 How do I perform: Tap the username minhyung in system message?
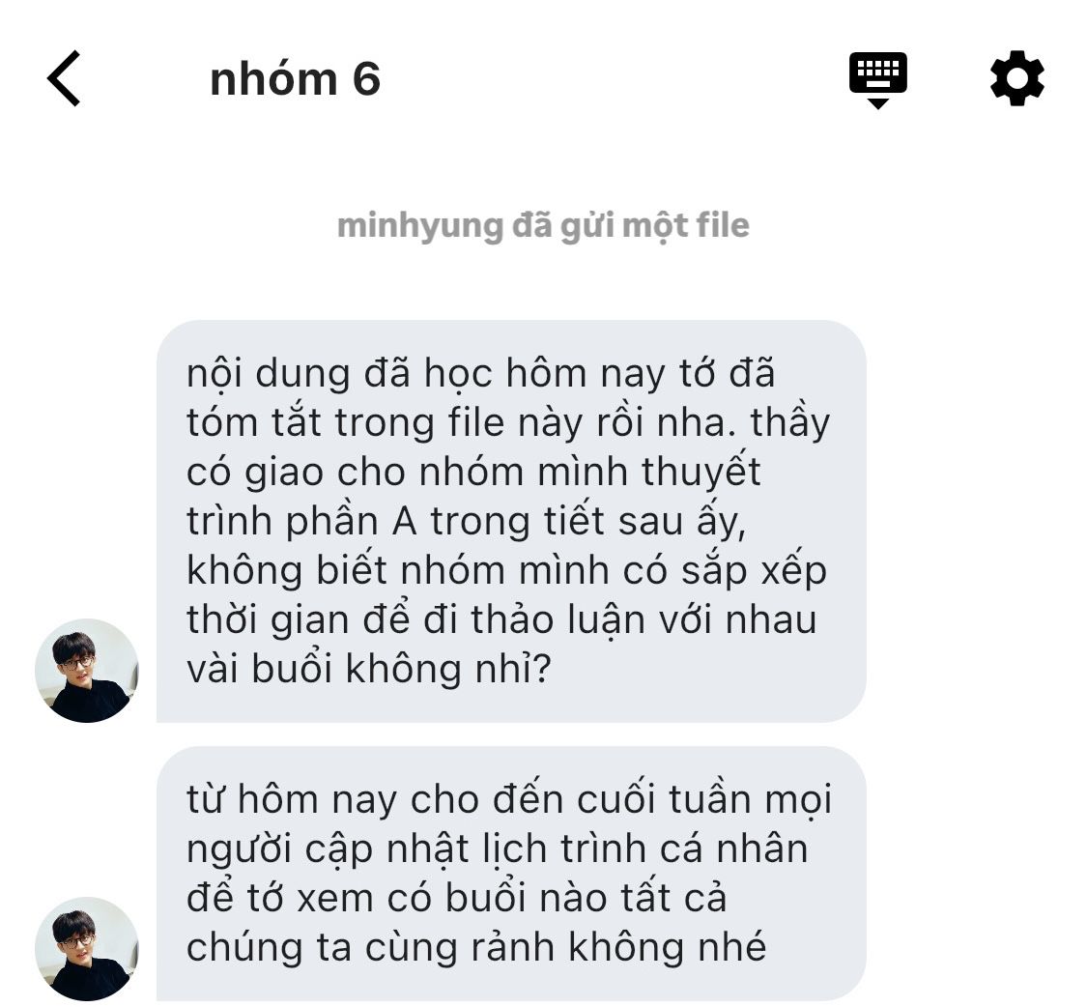pyautogui.click(x=420, y=227)
